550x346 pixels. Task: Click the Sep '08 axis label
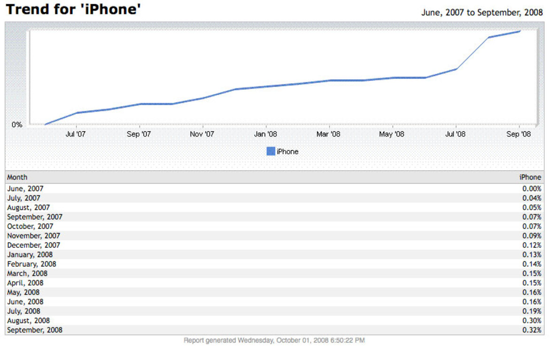(519, 134)
